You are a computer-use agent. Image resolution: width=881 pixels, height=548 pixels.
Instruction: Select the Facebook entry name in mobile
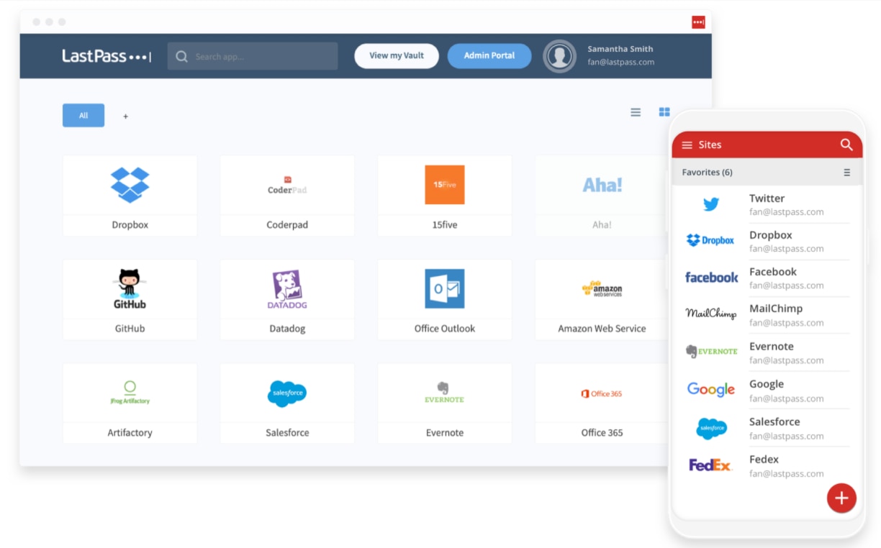pos(773,272)
